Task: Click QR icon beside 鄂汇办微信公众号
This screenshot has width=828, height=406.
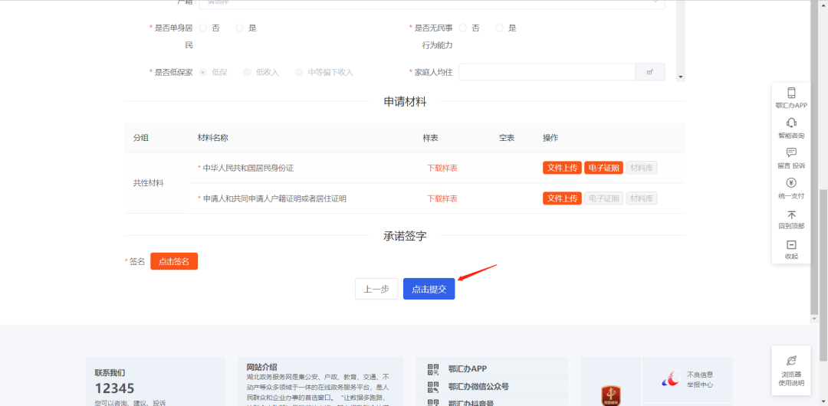Action: pos(433,387)
